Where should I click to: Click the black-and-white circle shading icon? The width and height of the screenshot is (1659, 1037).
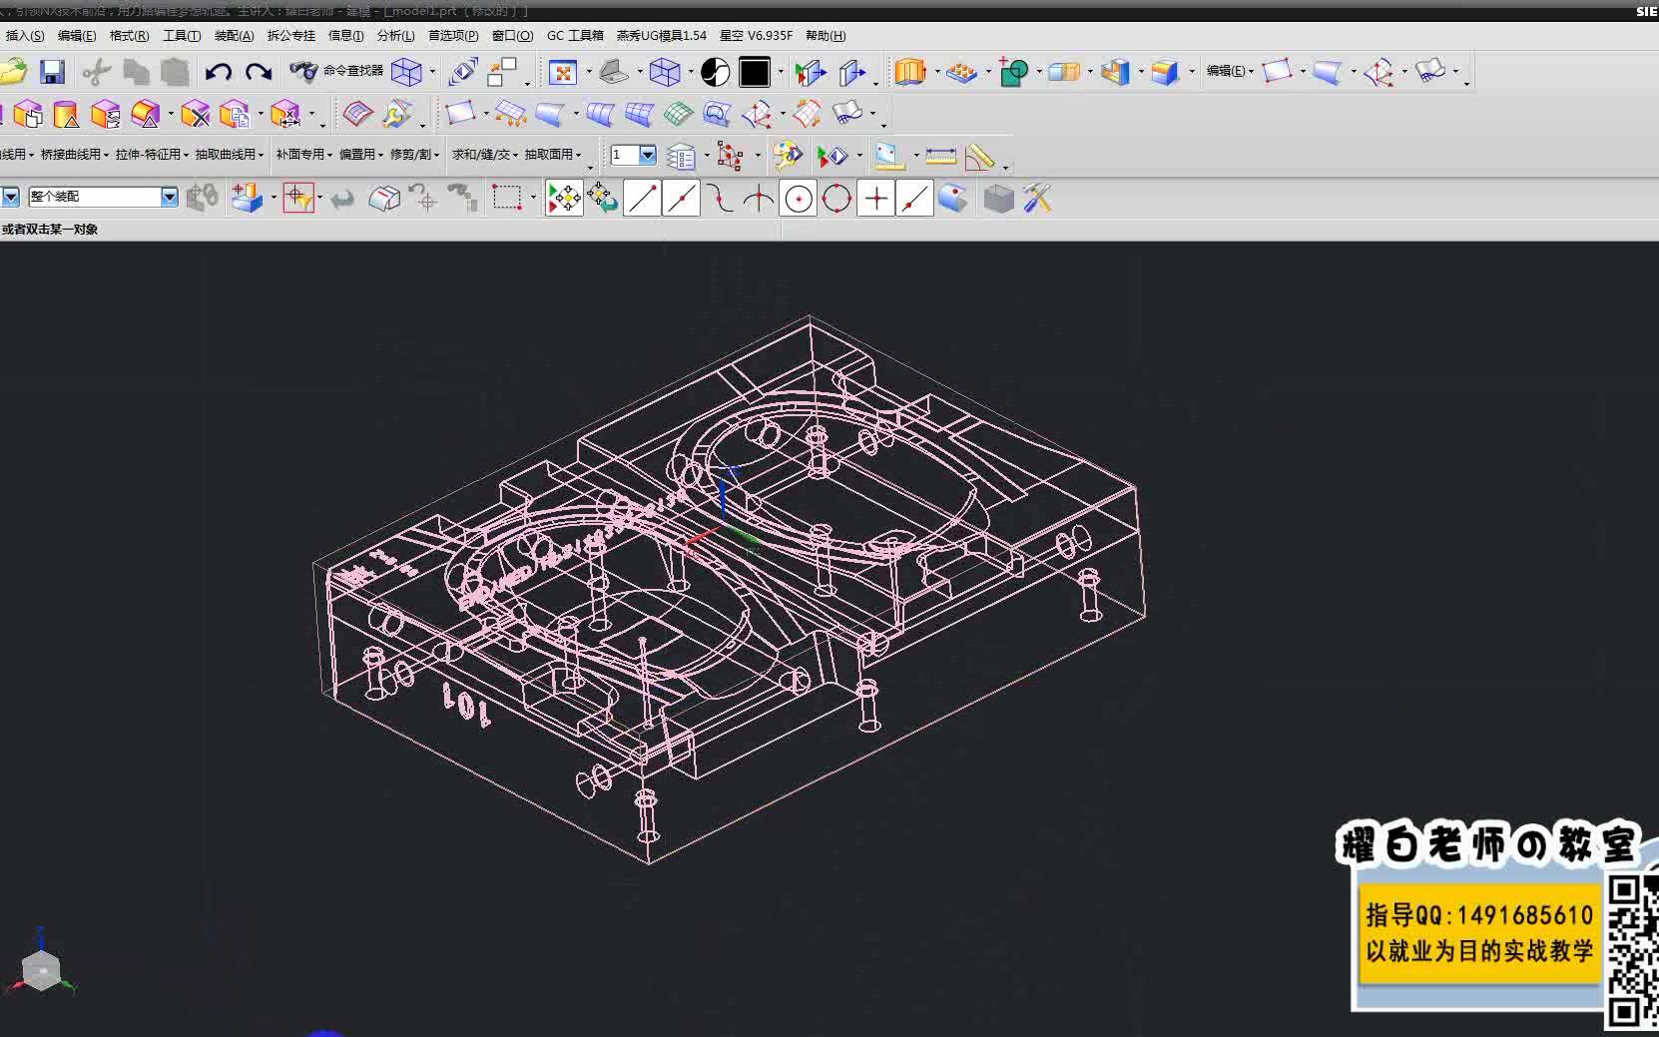coord(715,72)
